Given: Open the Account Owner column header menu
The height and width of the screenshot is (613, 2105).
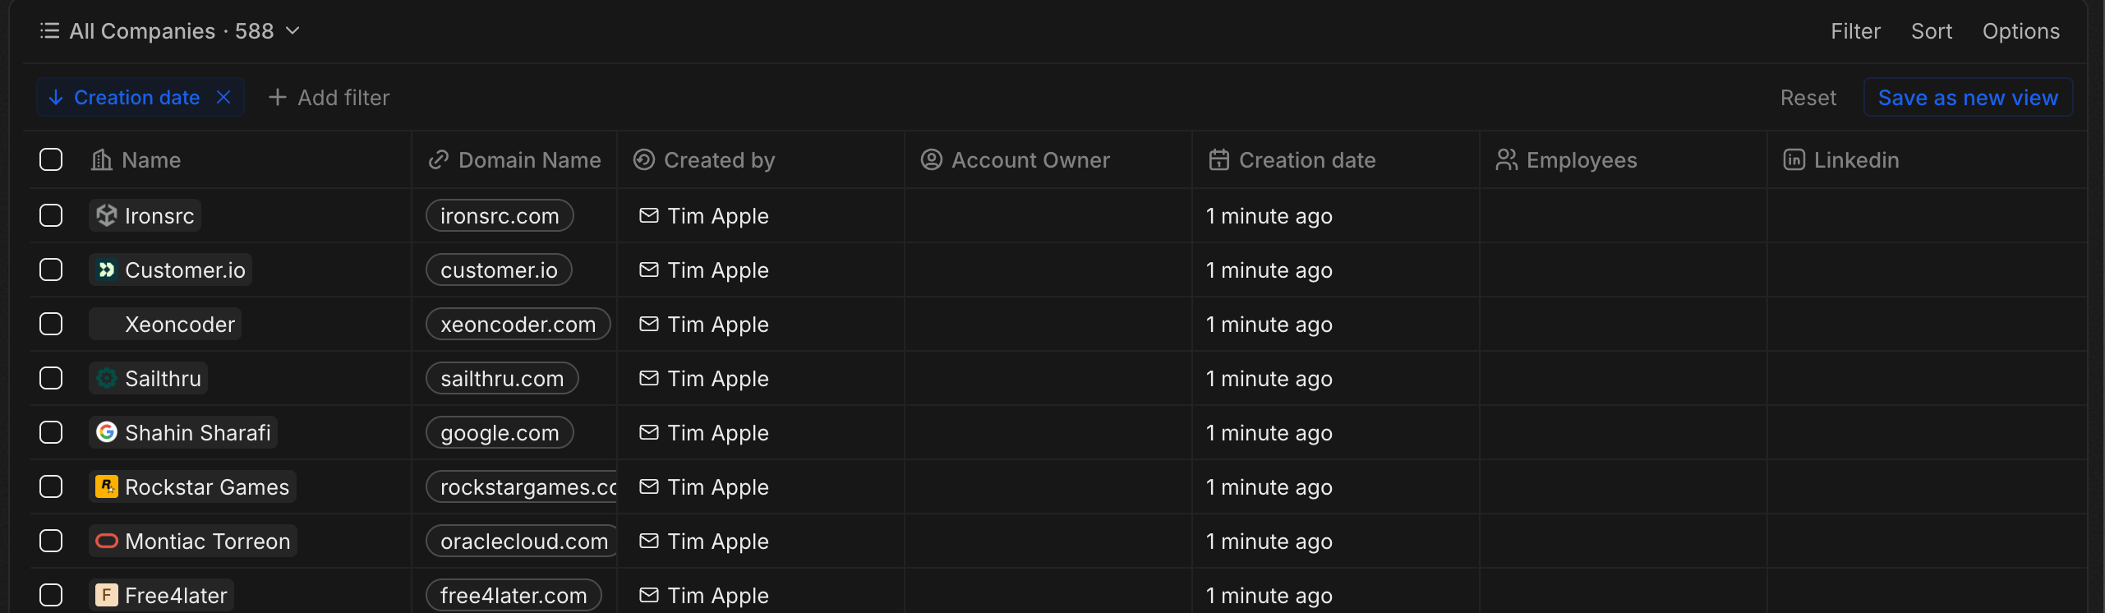Looking at the screenshot, I should (1048, 159).
